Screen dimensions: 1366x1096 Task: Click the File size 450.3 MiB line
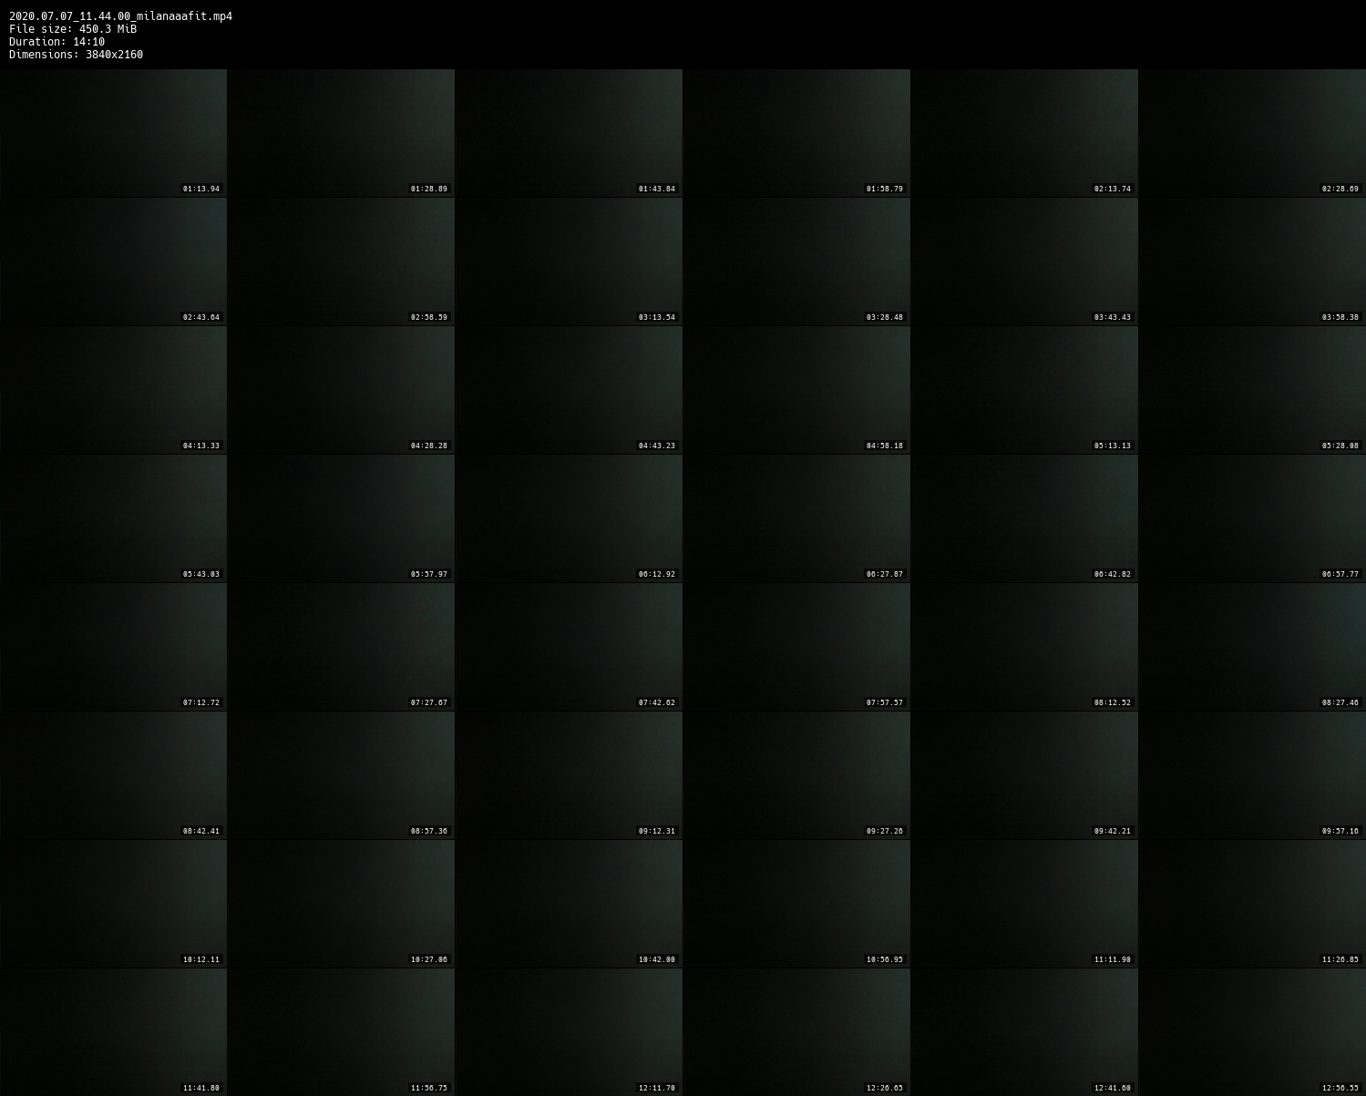[x=73, y=29]
